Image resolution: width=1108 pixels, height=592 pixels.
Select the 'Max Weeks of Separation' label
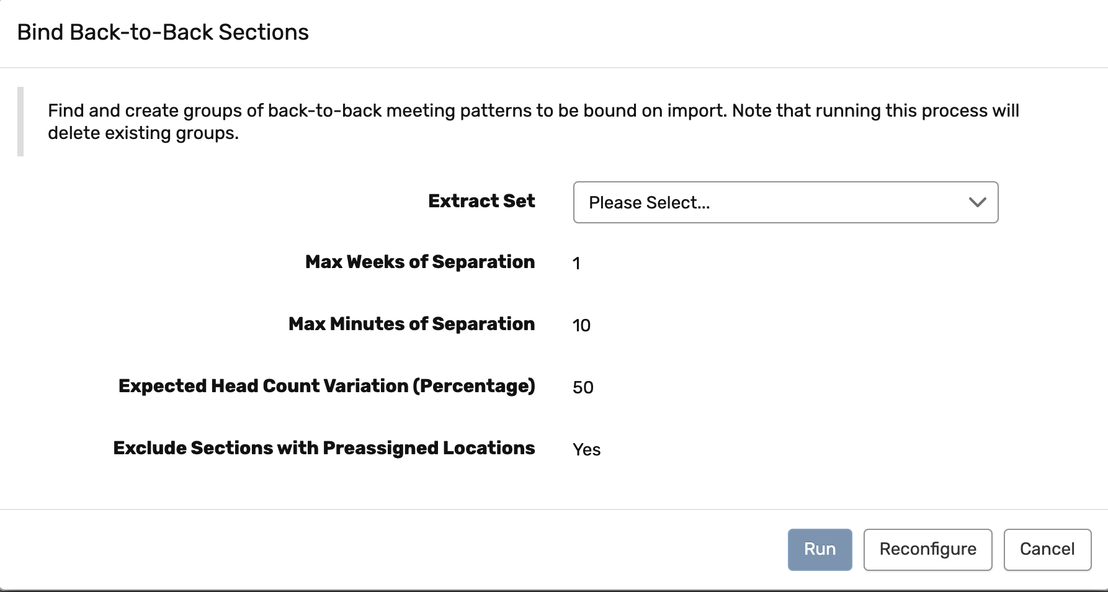pos(420,262)
